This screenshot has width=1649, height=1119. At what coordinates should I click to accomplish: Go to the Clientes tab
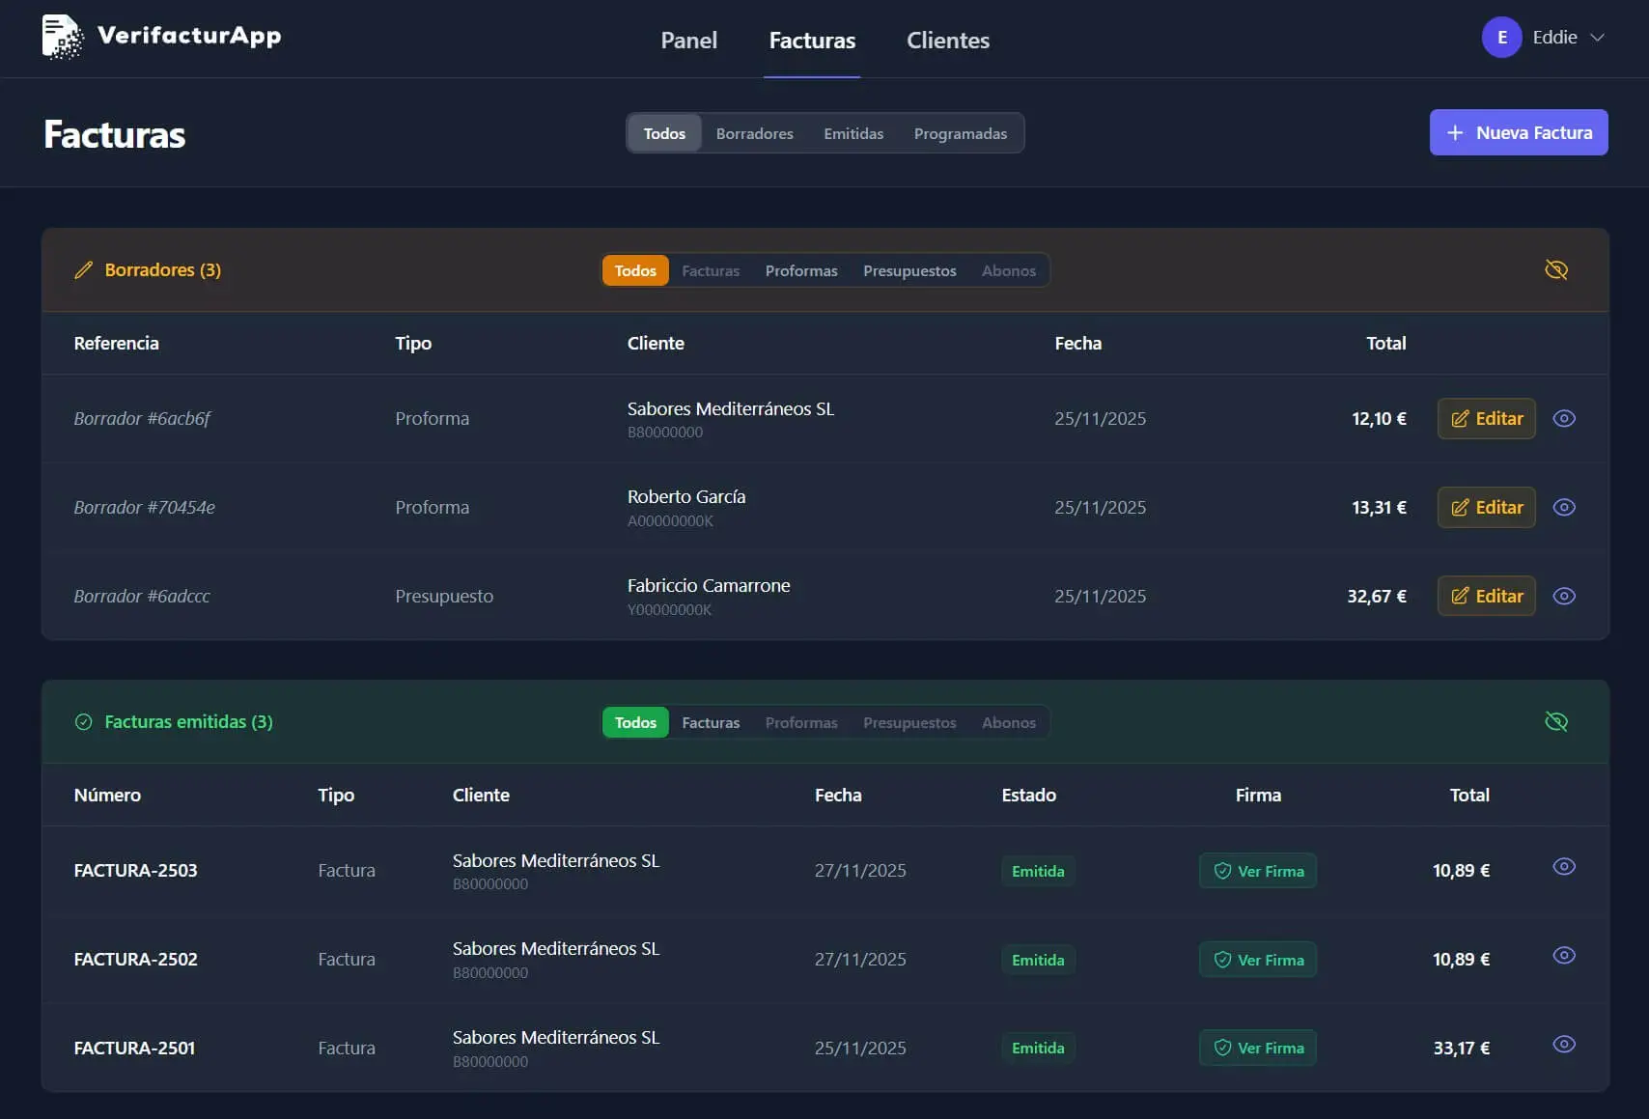(948, 41)
